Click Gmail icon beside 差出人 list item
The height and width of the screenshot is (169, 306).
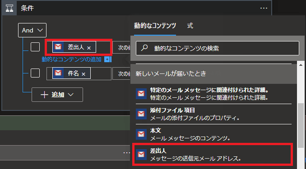tap(141, 155)
